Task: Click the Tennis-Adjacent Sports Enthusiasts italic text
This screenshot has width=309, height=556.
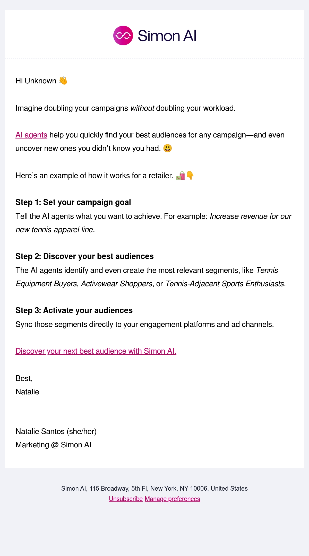Action: tap(226, 284)
